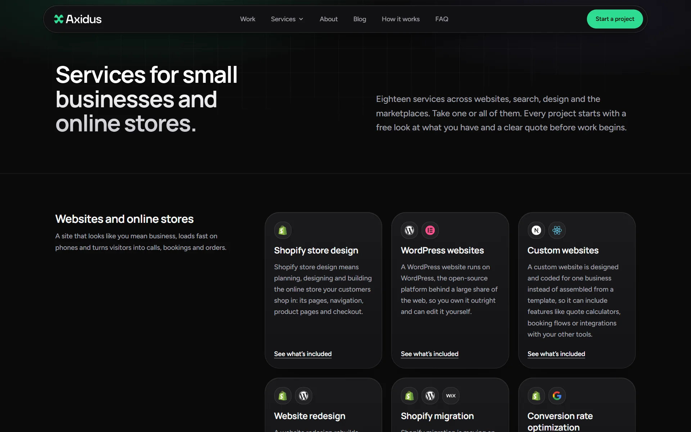Click Shopify icon on Shopify migration card
Screen dimensions: 691x432
(410, 396)
